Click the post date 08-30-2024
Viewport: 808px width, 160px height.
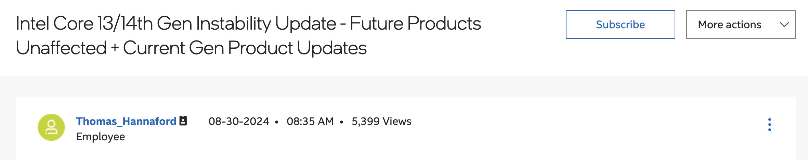(x=239, y=121)
